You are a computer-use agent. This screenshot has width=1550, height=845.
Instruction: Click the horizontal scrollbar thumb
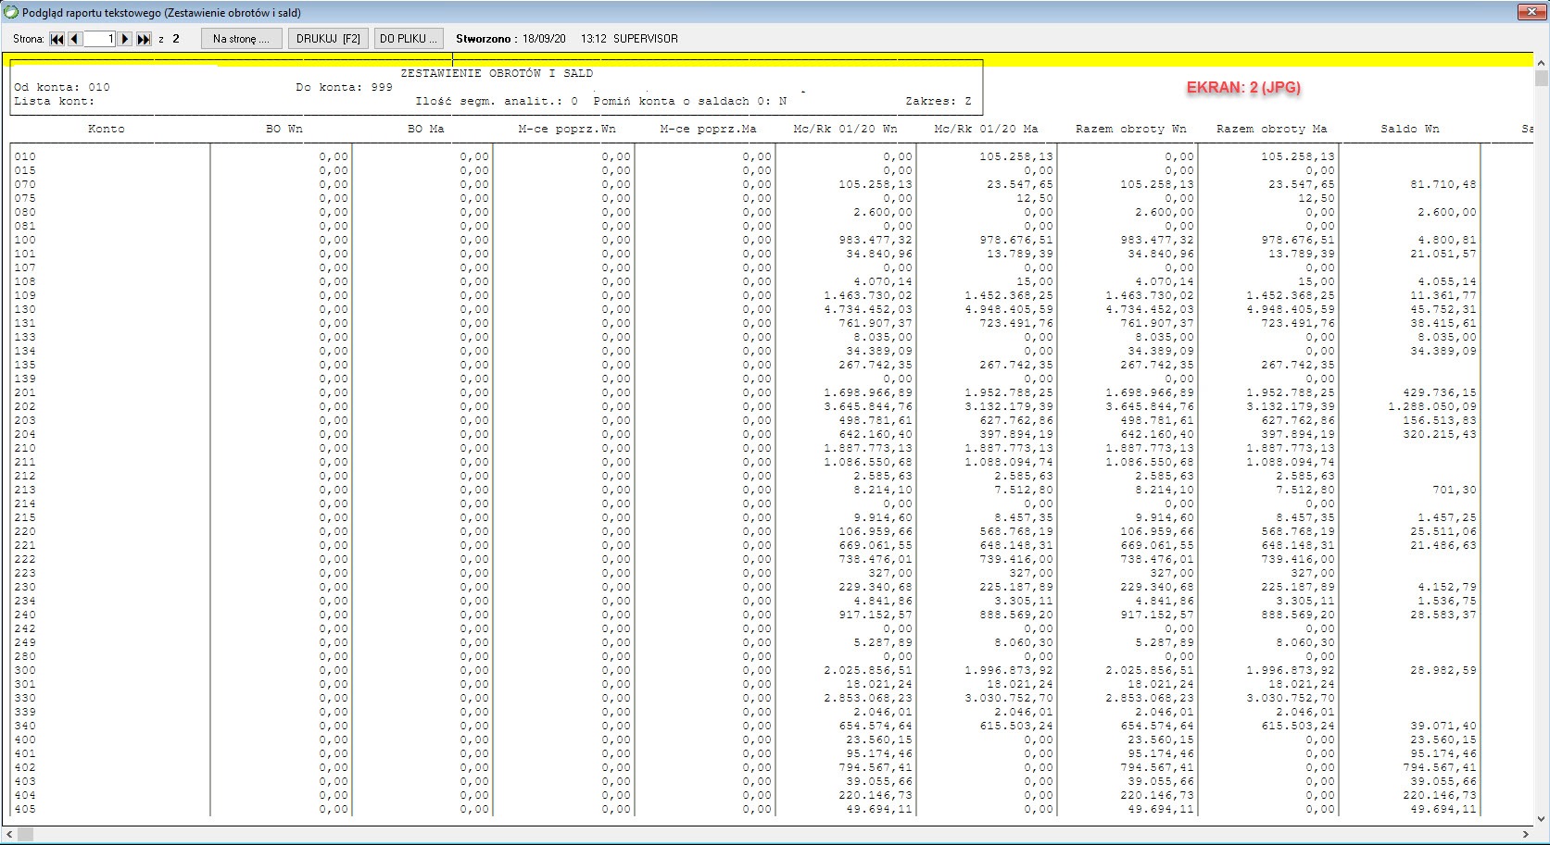25,835
